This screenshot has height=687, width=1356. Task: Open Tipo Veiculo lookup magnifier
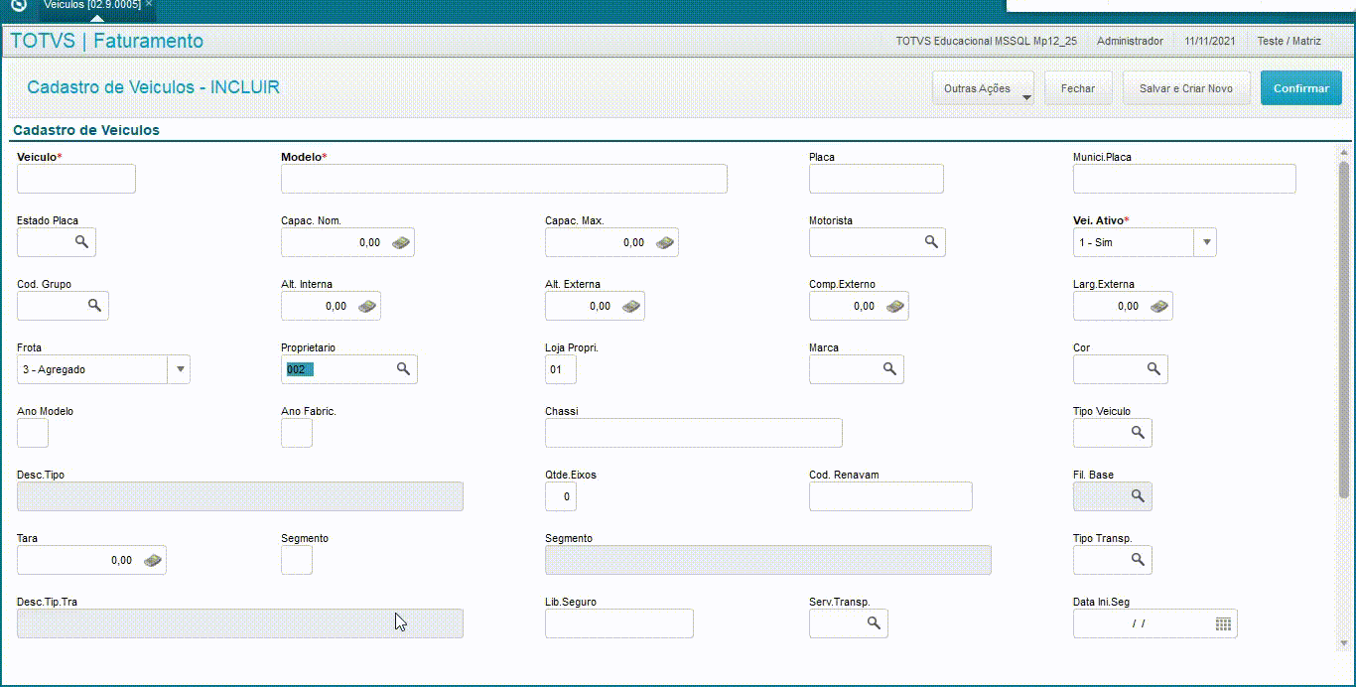[1138, 432]
